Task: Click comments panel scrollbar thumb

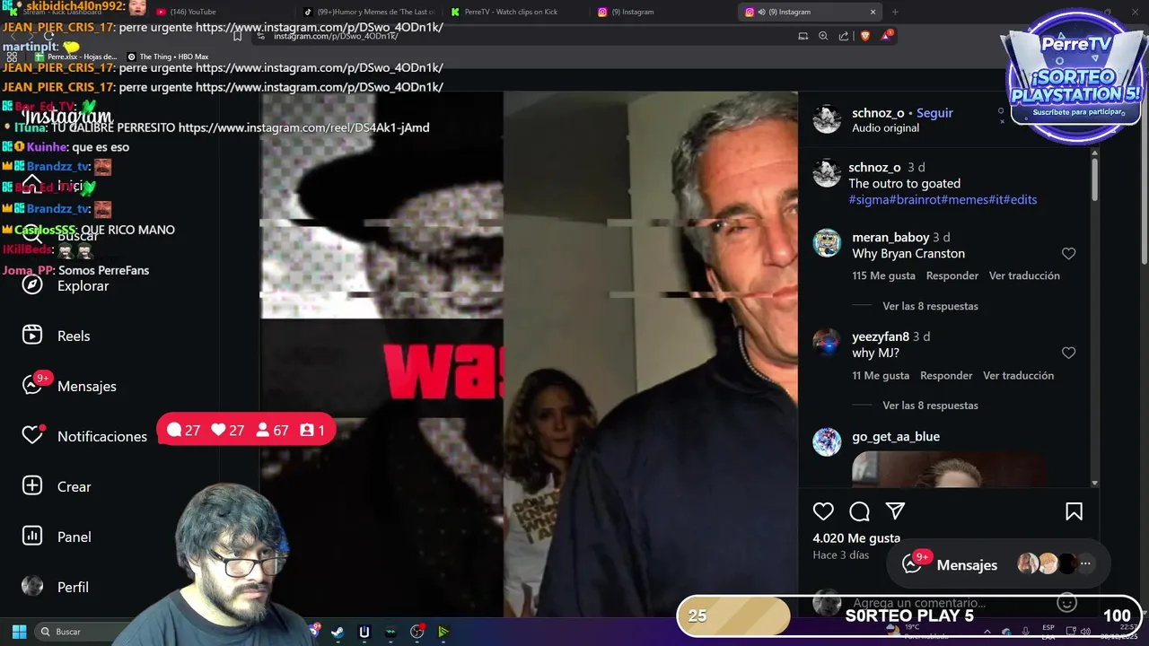Action: tap(1094, 179)
